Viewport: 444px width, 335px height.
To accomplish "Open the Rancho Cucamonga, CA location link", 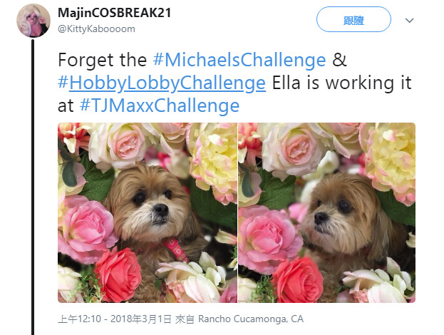I will pyautogui.click(x=251, y=319).
